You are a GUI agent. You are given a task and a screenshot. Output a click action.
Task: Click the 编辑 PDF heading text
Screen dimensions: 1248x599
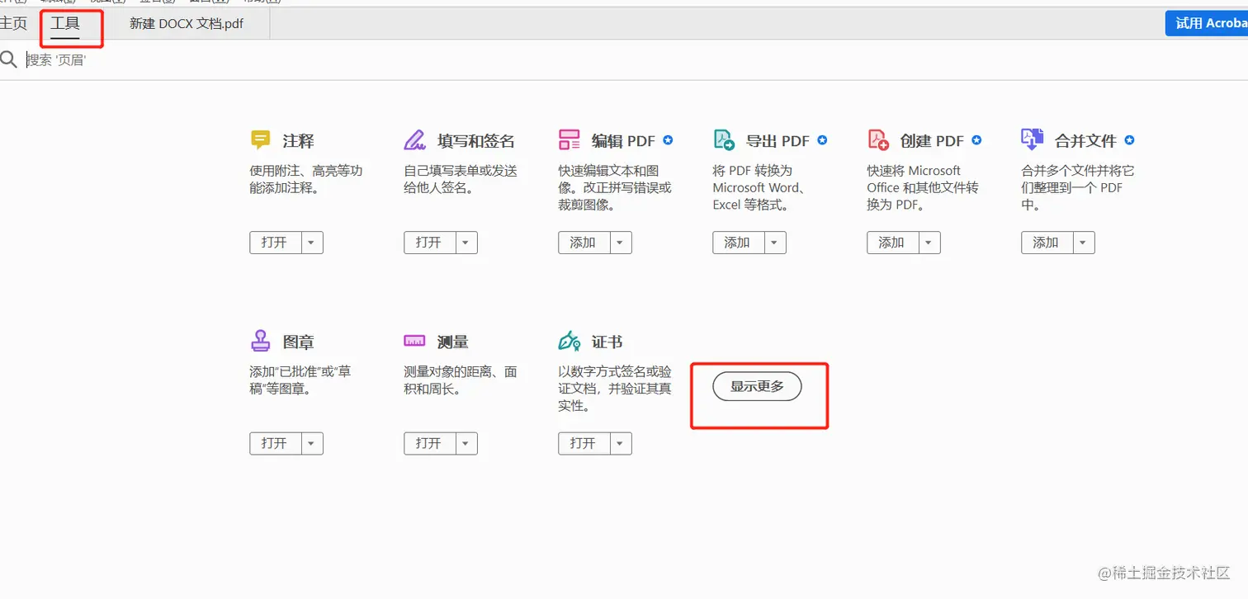[623, 141]
